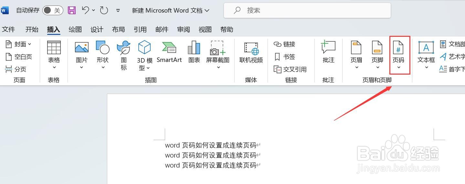Click the 页脚 footer icon
The width and height of the screenshot is (465, 184).
377,47
